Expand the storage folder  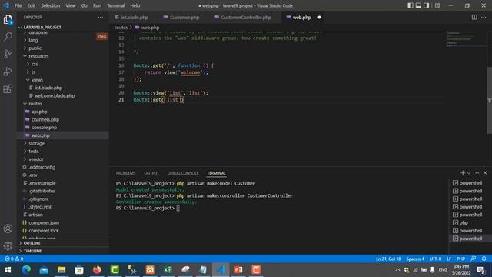pyautogui.click(x=36, y=143)
